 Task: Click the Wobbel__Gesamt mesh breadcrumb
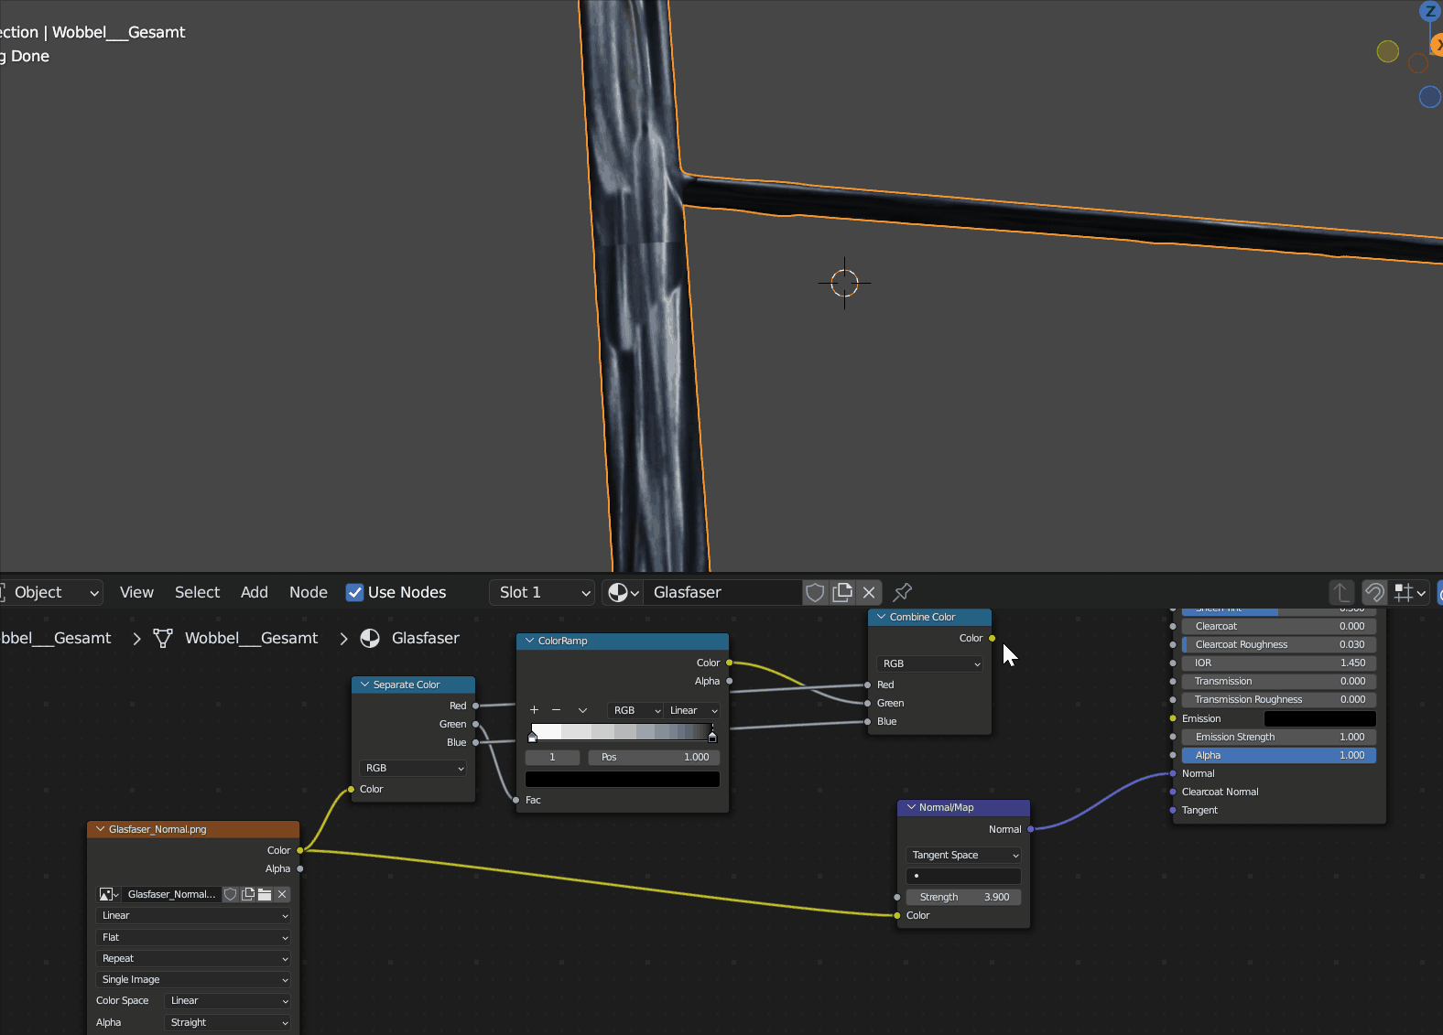(x=236, y=638)
